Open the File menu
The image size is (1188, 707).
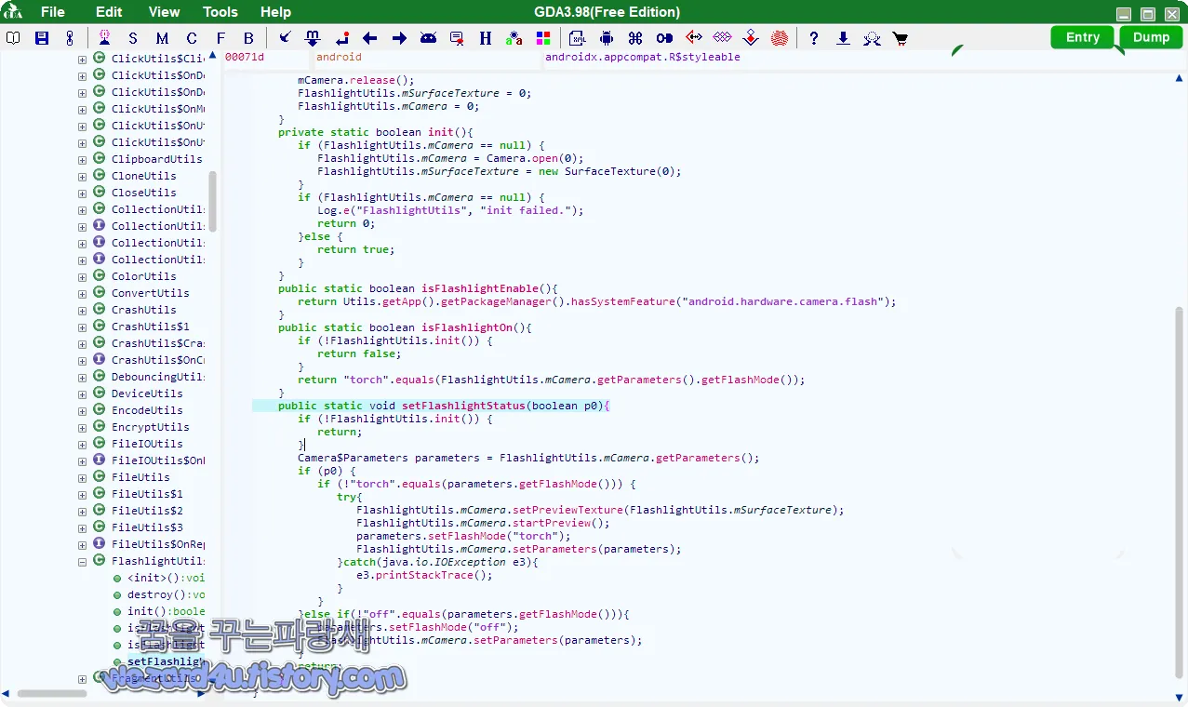(x=53, y=12)
